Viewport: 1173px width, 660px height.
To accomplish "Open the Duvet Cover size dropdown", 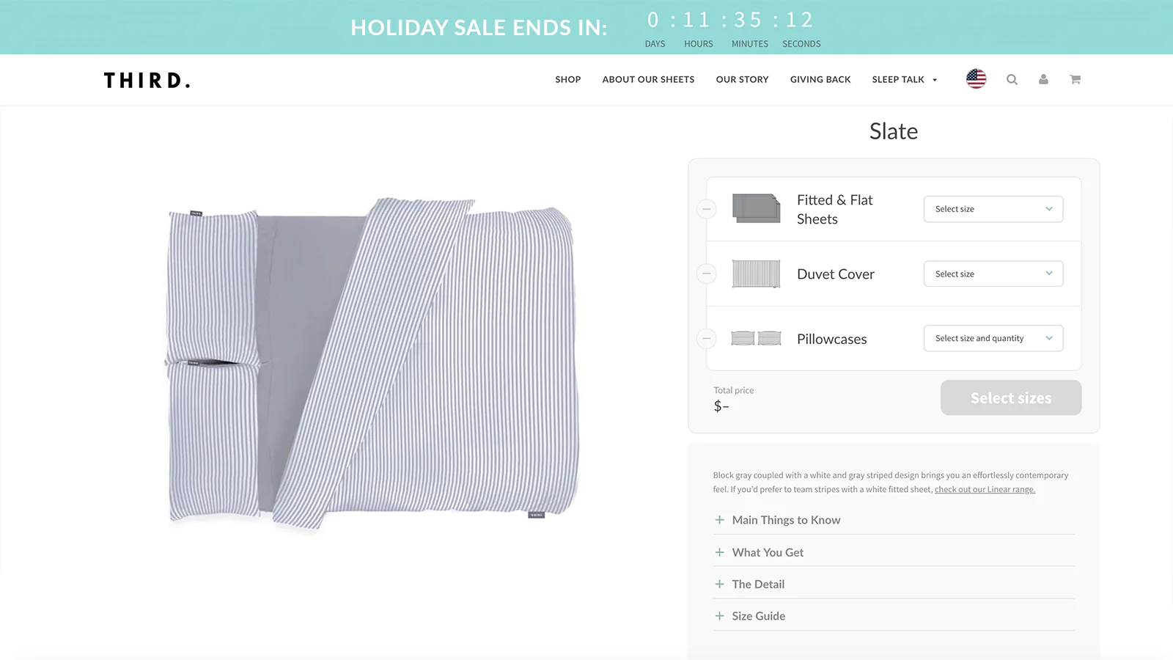I will click(x=993, y=274).
